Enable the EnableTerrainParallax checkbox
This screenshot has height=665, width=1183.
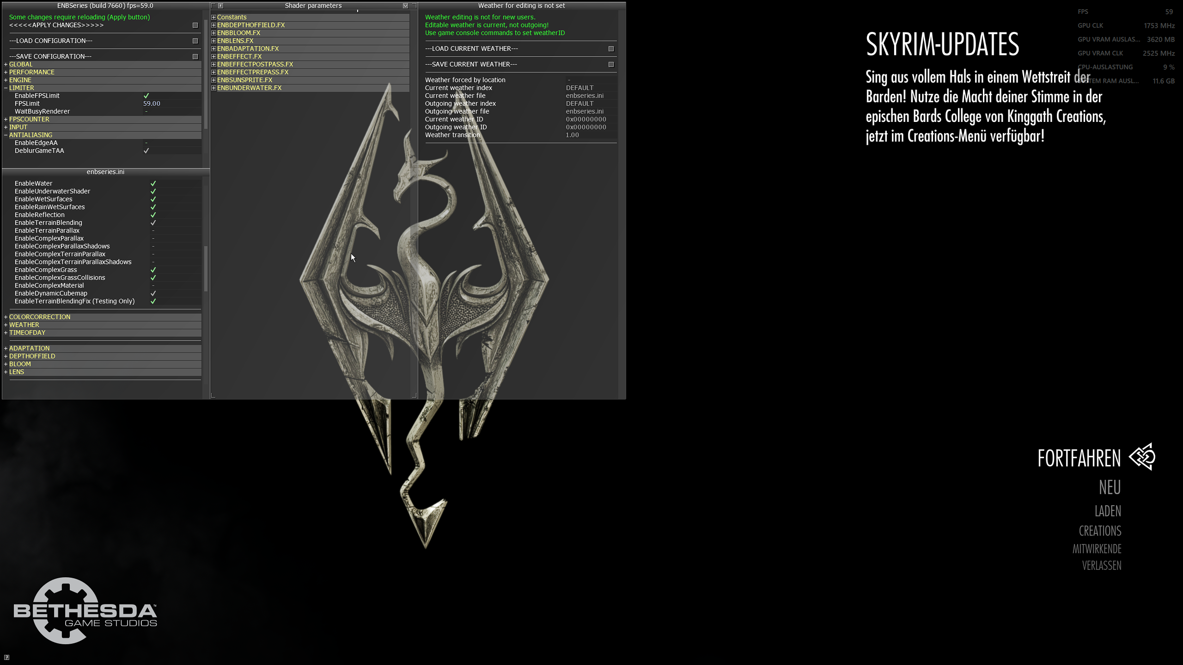[153, 231]
